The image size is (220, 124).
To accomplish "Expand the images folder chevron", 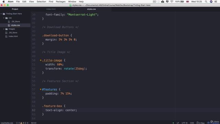I will [x=4, y=29].
